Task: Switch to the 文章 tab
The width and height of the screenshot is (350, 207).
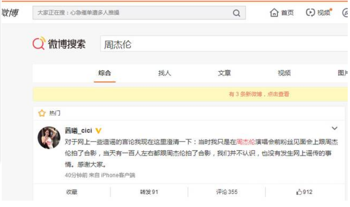Action: (224, 73)
